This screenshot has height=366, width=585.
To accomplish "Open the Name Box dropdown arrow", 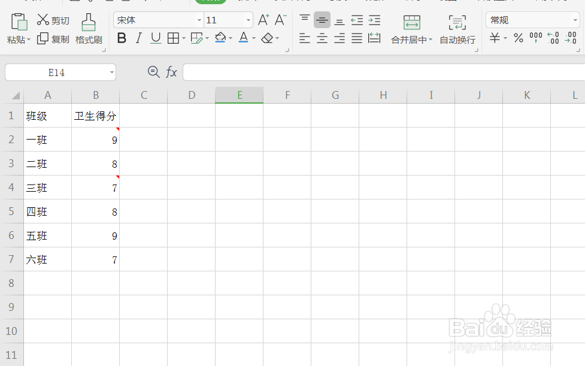I will tap(111, 72).
